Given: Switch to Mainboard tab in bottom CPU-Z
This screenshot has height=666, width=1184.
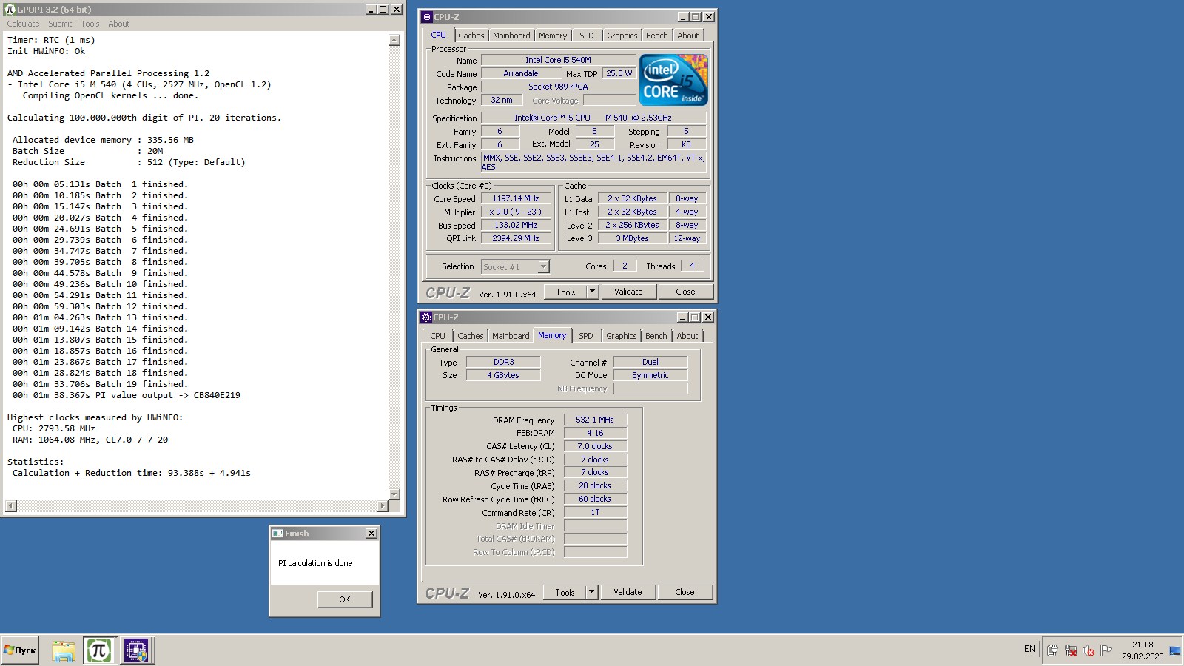Looking at the screenshot, I should click(511, 336).
